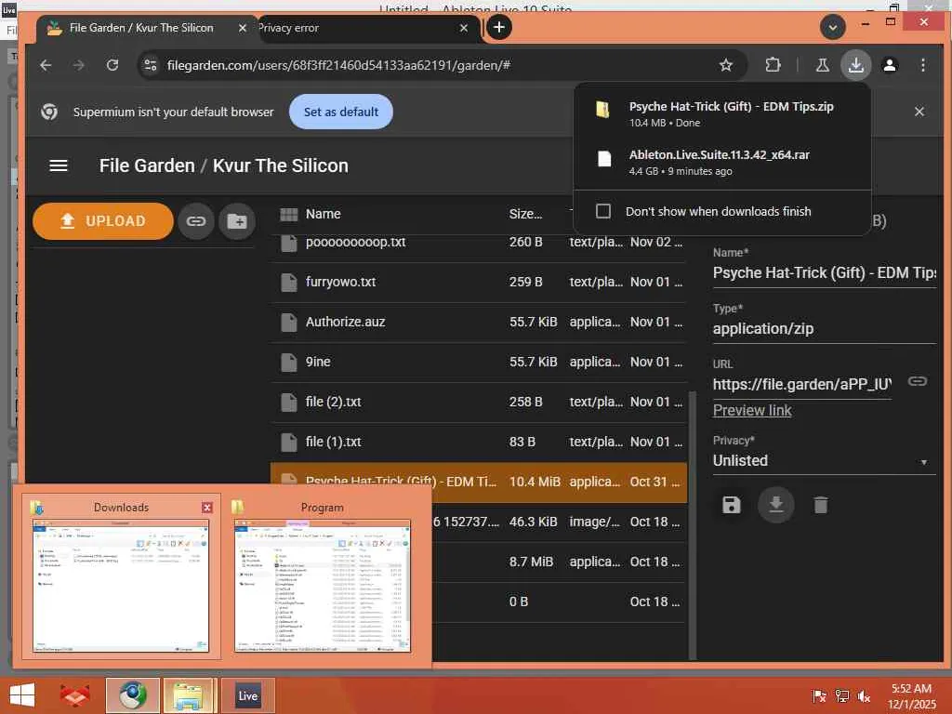Image resolution: width=952 pixels, height=714 pixels.
Task: Copy the URL with link icon
Action: (x=917, y=381)
